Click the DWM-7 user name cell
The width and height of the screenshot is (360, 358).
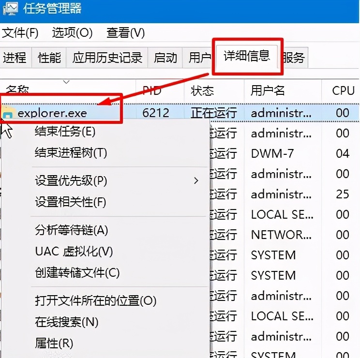(272, 153)
